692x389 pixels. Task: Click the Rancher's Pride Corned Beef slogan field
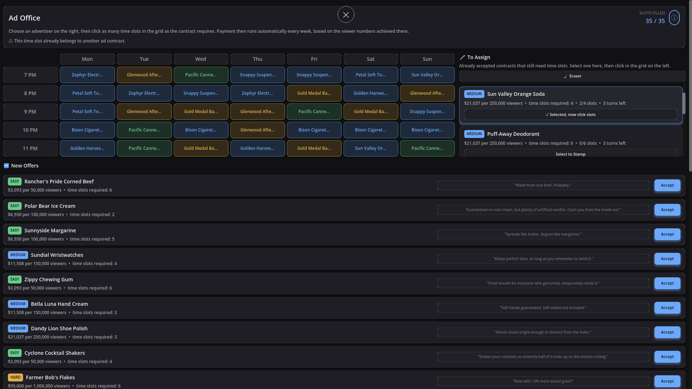point(543,185)
